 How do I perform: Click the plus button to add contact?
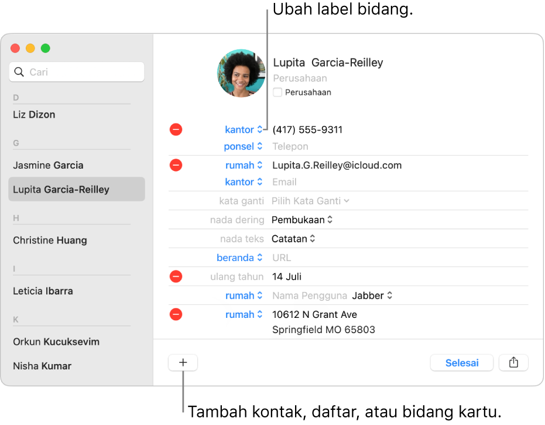[x=183, y=362]
